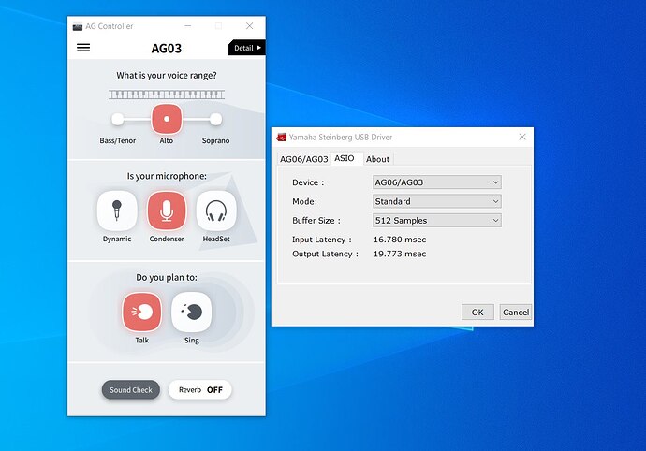Click the Output Latency value 19.773 msec
646x451 pixels.
point(400,254)
